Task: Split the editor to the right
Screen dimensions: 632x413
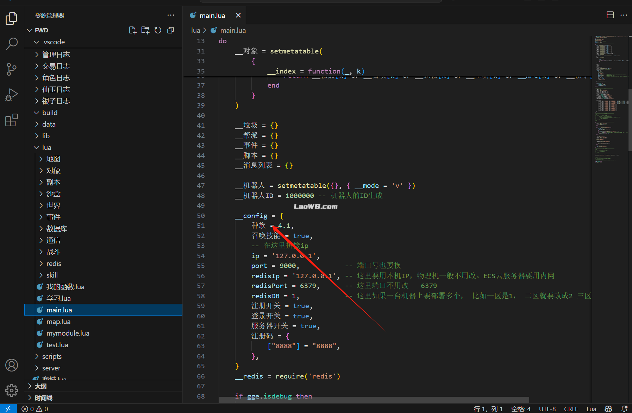Action: (610, 15)
